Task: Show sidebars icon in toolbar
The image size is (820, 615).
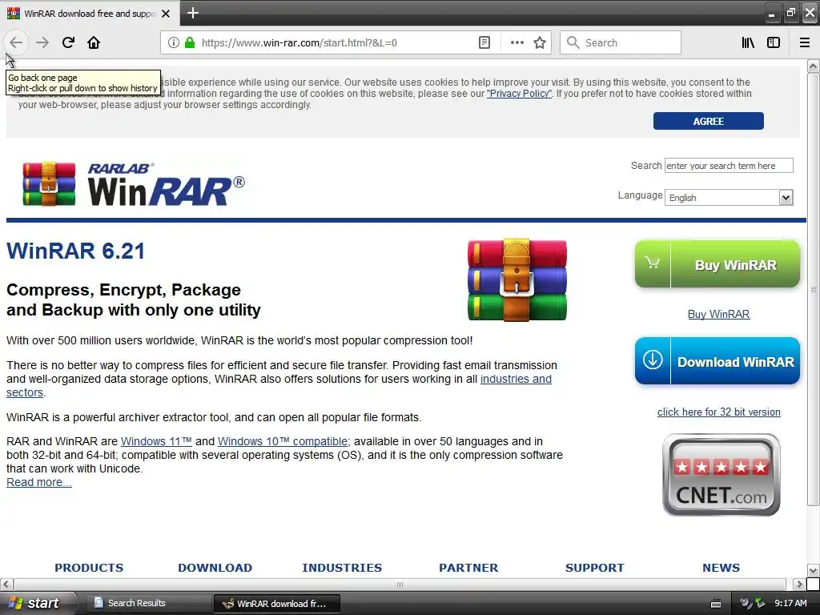Action: 774,42
